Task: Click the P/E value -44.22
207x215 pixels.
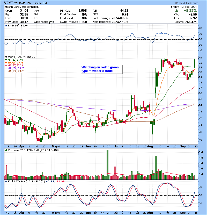Action: (124, 11)
